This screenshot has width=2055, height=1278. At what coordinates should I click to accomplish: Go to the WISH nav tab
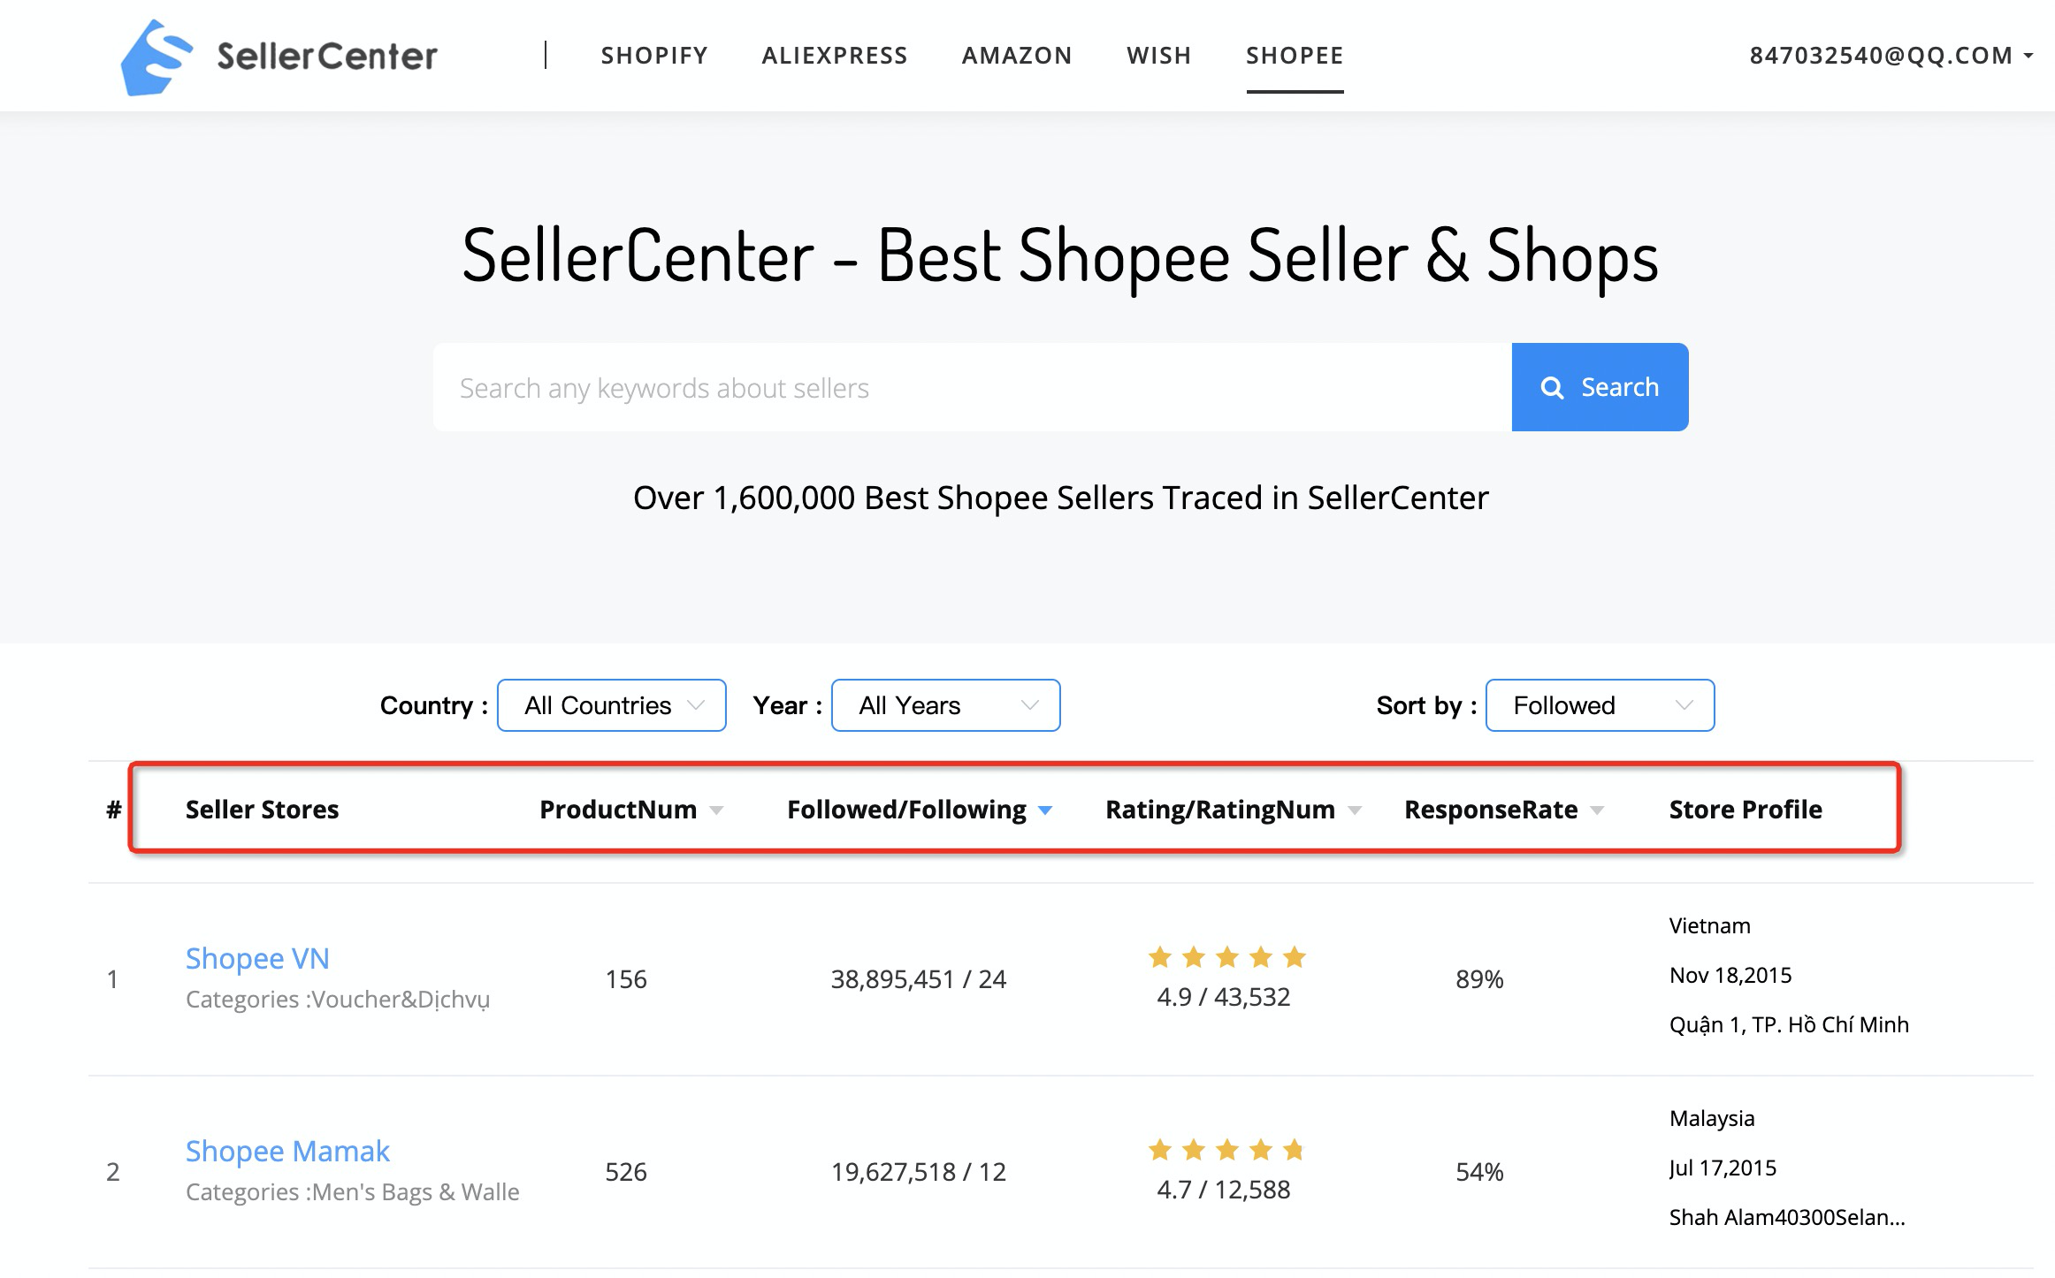pyautogui.click(x=1159, y=56)
